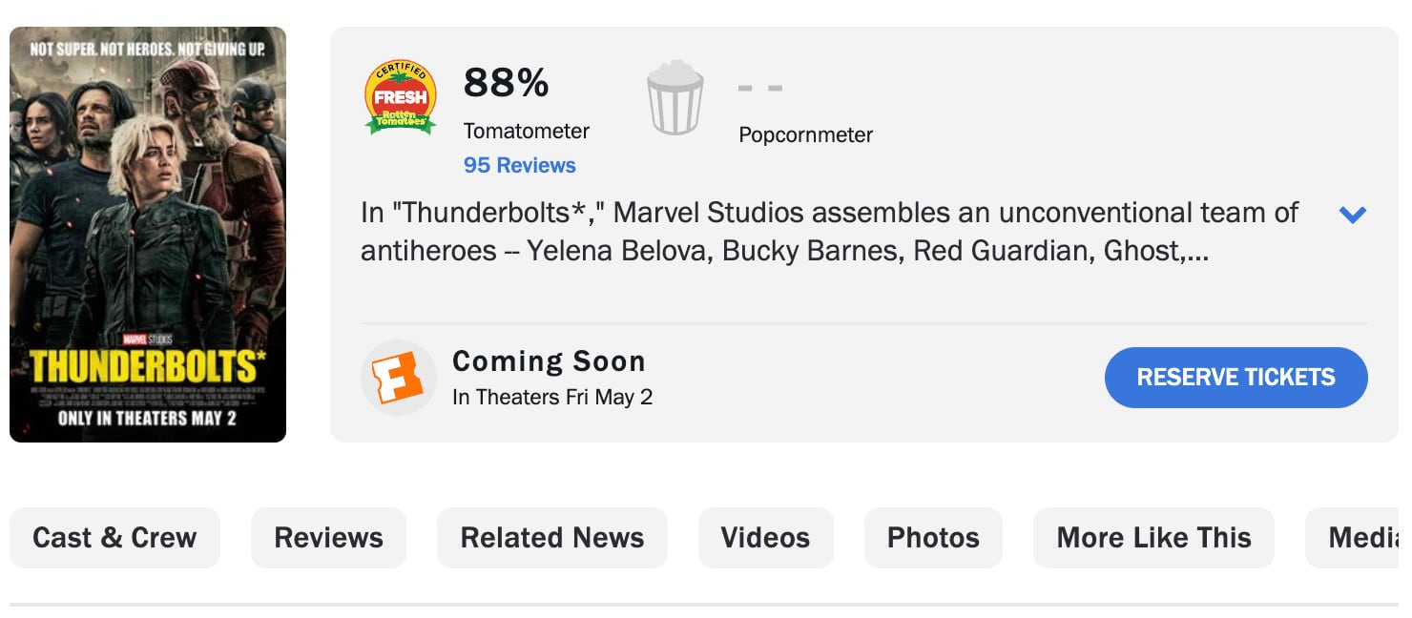The width and height of the screenshot is (1412, 618).
Task: Click the Thunderbolts* synopsis text
Action: coord(830,232)
